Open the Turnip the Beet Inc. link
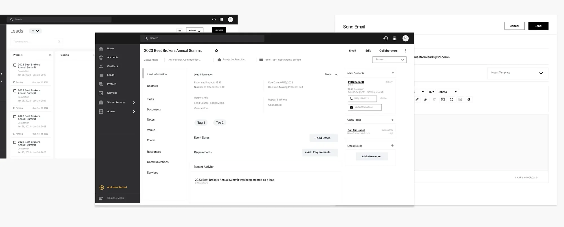The image size is (564, 227). (234, 59)
